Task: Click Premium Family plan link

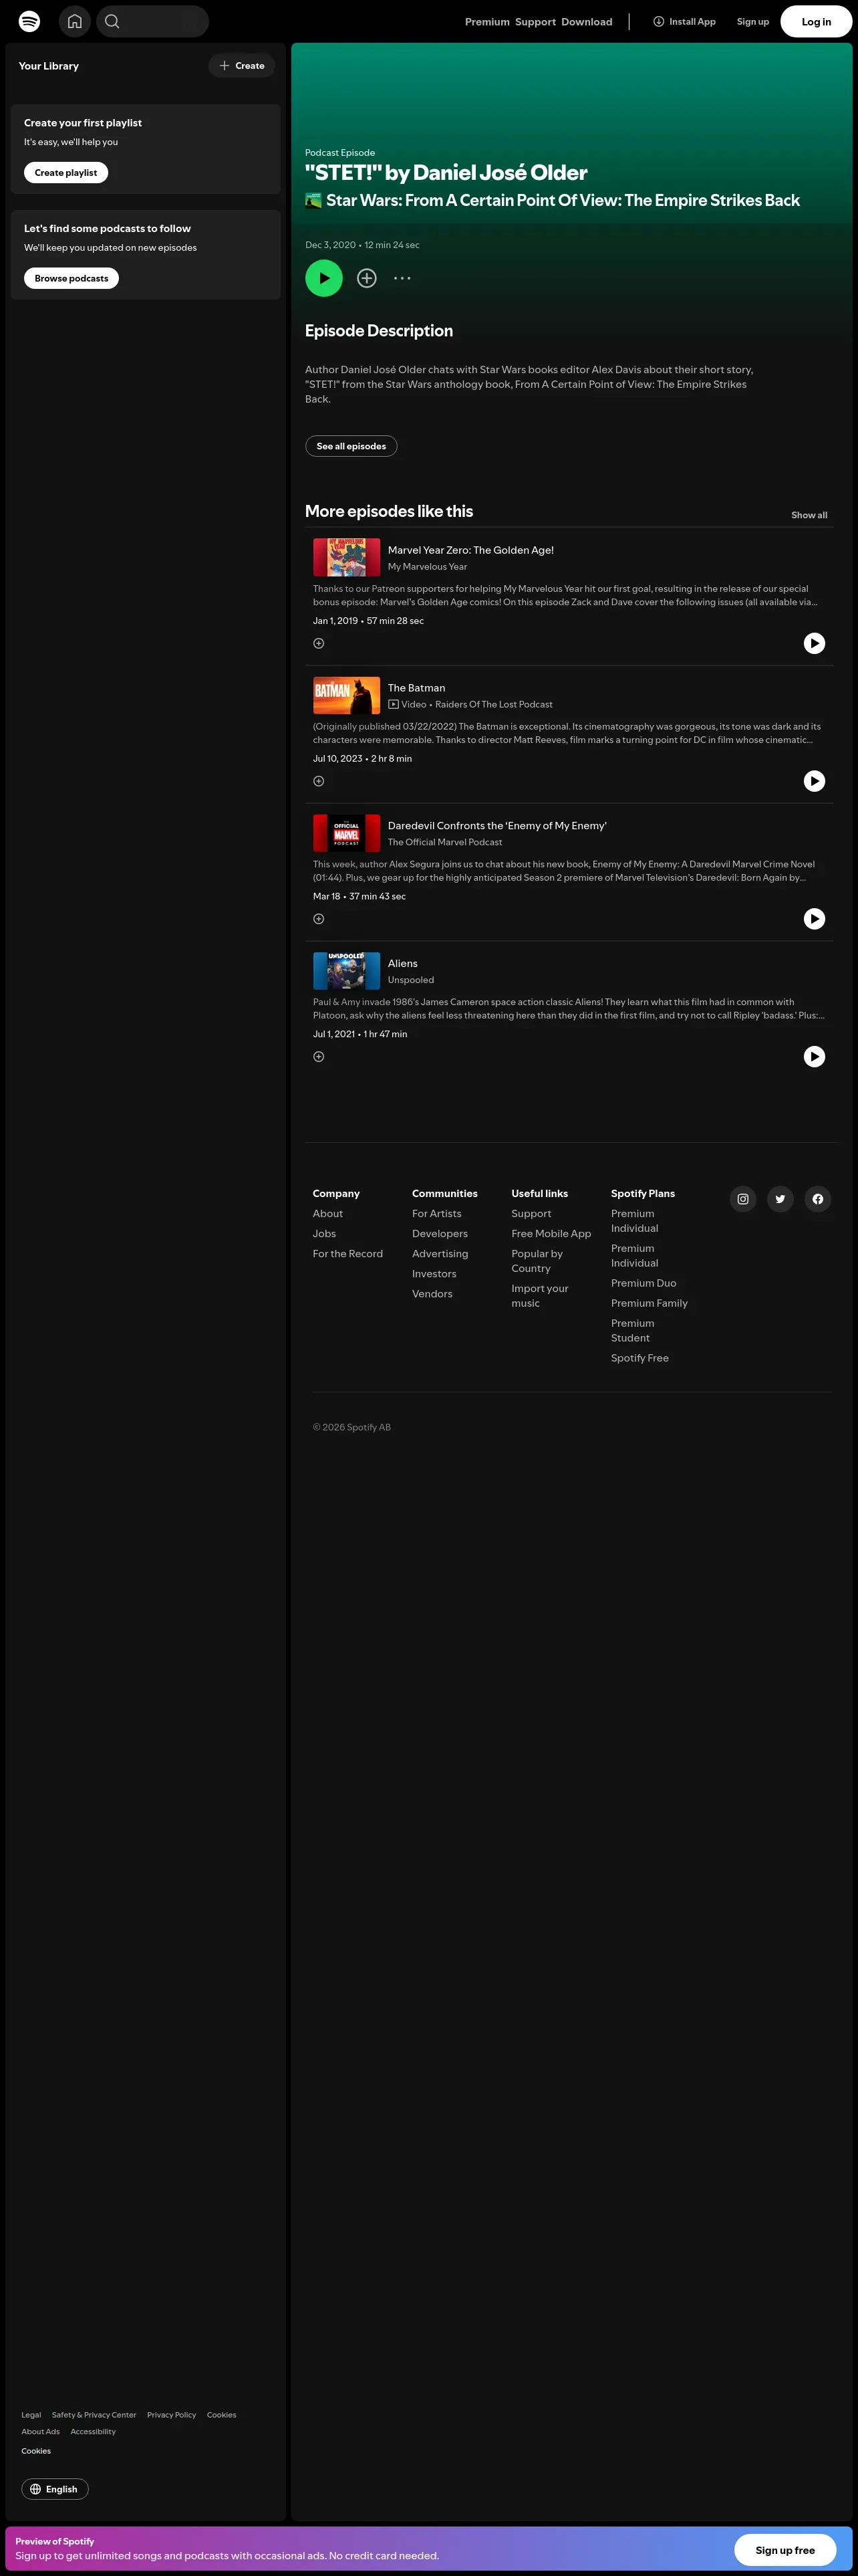Action: click(x=650, y=1303)
